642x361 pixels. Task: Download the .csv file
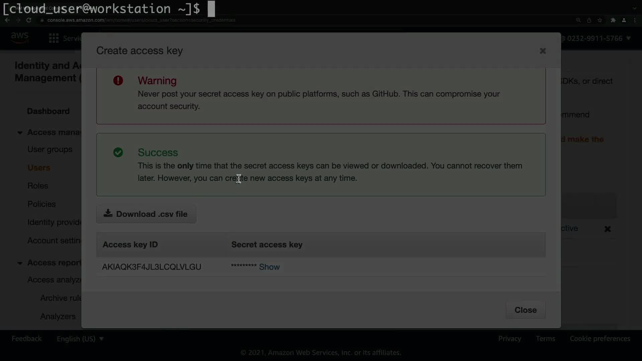tap(146, 214)
